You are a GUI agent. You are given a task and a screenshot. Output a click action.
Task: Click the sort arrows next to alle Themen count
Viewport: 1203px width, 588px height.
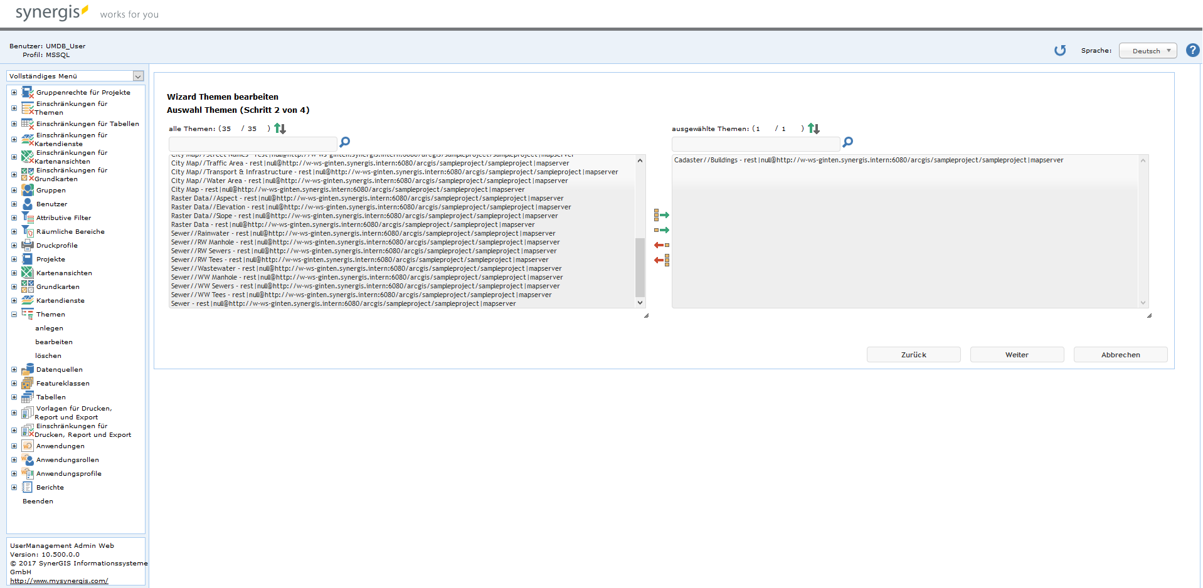coord(280,128)
